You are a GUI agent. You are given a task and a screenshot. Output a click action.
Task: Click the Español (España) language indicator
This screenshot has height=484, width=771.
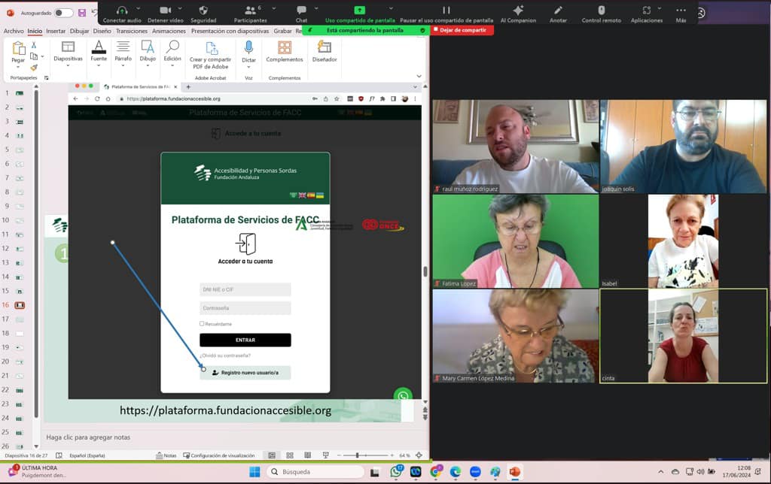tap(87, 455)
